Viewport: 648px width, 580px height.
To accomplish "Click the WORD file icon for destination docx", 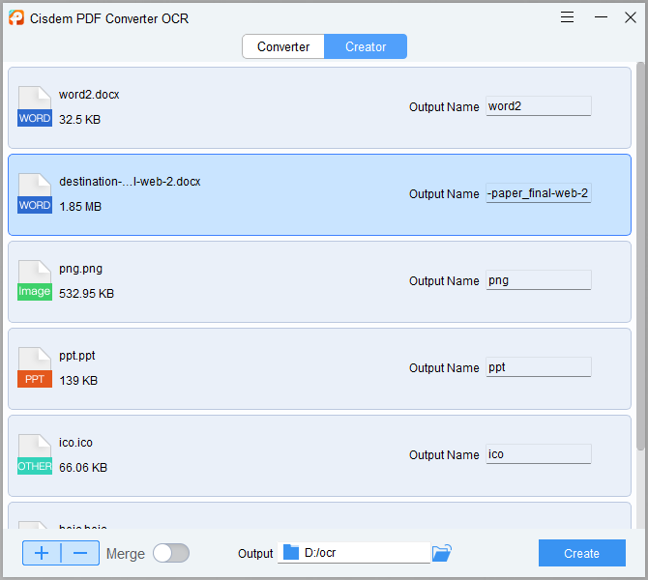I will [x=35, y=193].
